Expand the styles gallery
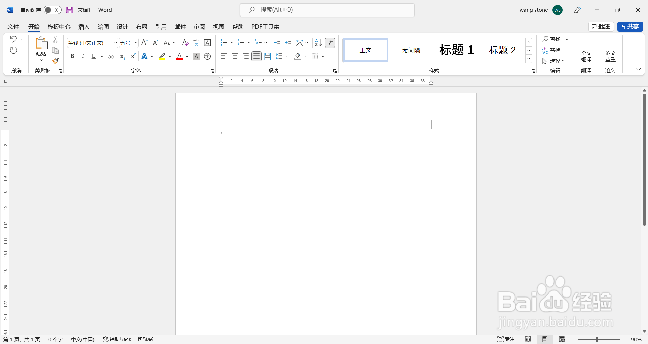This screenshot has height=344, width=648. click(x=529, y=59)
